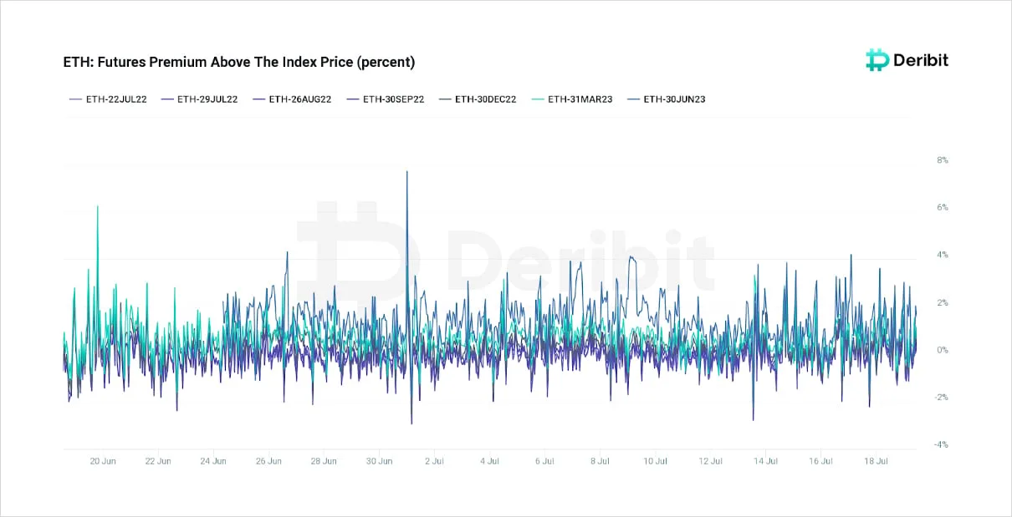Toggle the ETH-26AUG22 legend series
This screenshot has width=1012, height=517.
(292, 99)
